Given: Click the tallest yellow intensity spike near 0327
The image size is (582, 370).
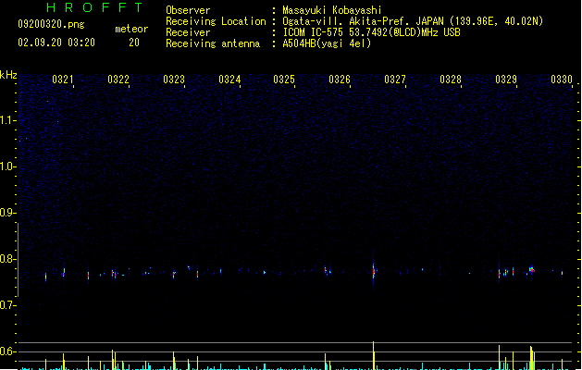Looking at the screenshot, I should tap(374, 355).
